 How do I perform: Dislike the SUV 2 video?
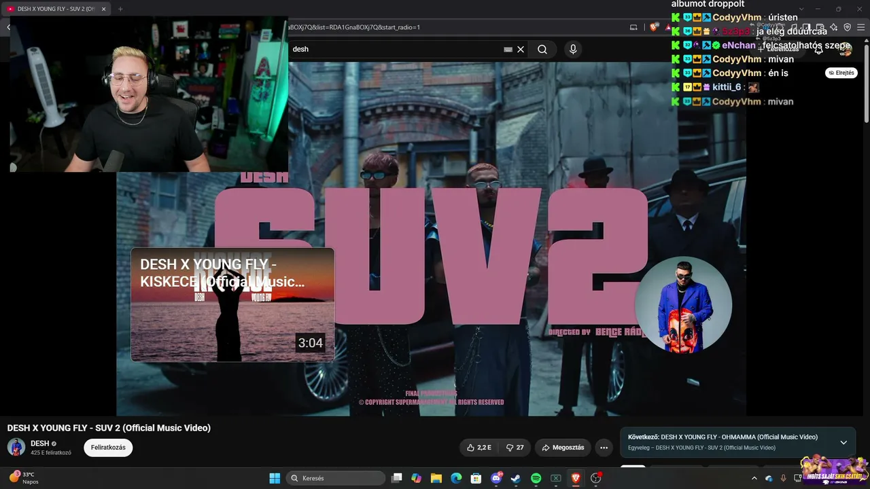tap(515, 448)
